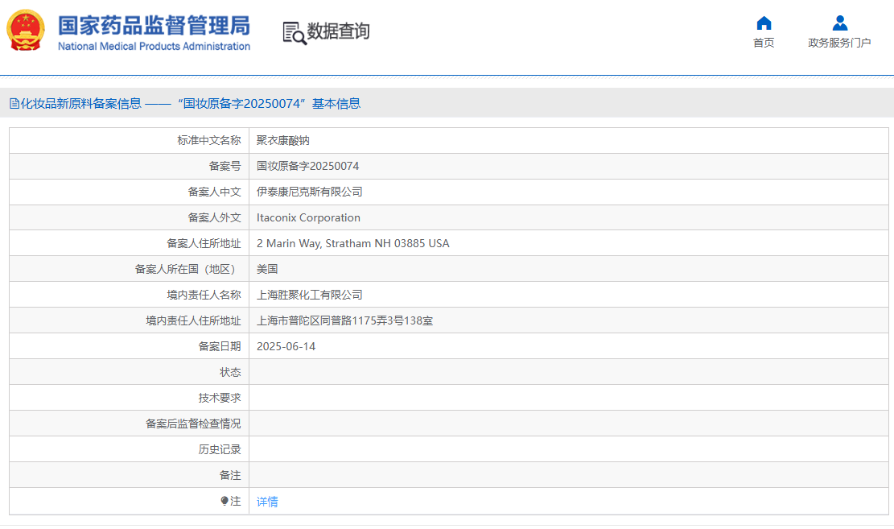The image size is (894, 529).
Task: Click the page heading containing 国妆原备字20250074
Action: (x=191, y=103)
